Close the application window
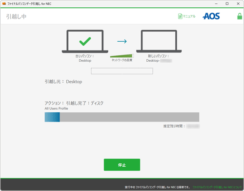244x191 pixels. (x=238, y=3)
